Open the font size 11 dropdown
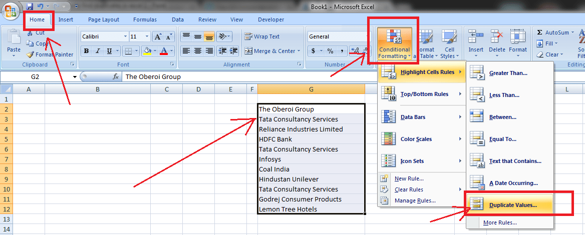Image resolution: width=585 pixels, height=235 pixels. [x=147, y=36]
